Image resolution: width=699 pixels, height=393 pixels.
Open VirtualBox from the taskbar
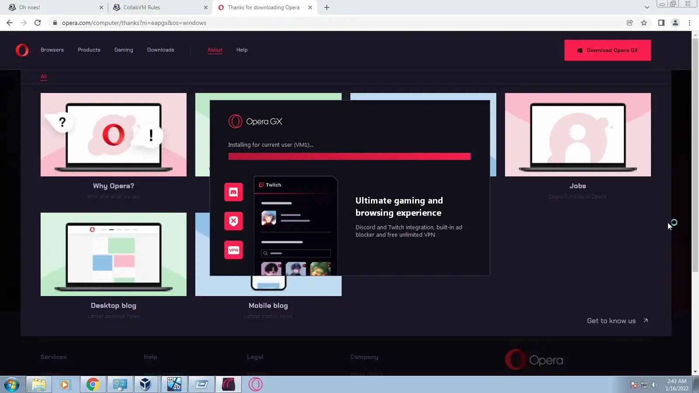click(x=146, y=384)
